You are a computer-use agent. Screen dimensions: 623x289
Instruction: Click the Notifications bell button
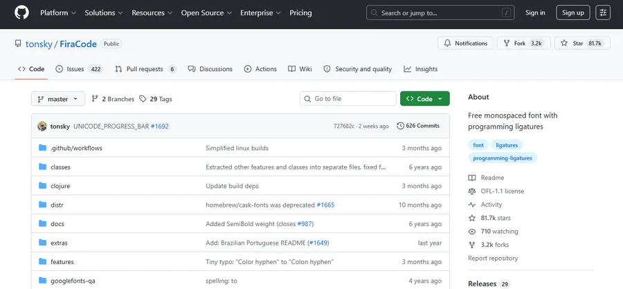pyautogui.click(x=465, y=44)
